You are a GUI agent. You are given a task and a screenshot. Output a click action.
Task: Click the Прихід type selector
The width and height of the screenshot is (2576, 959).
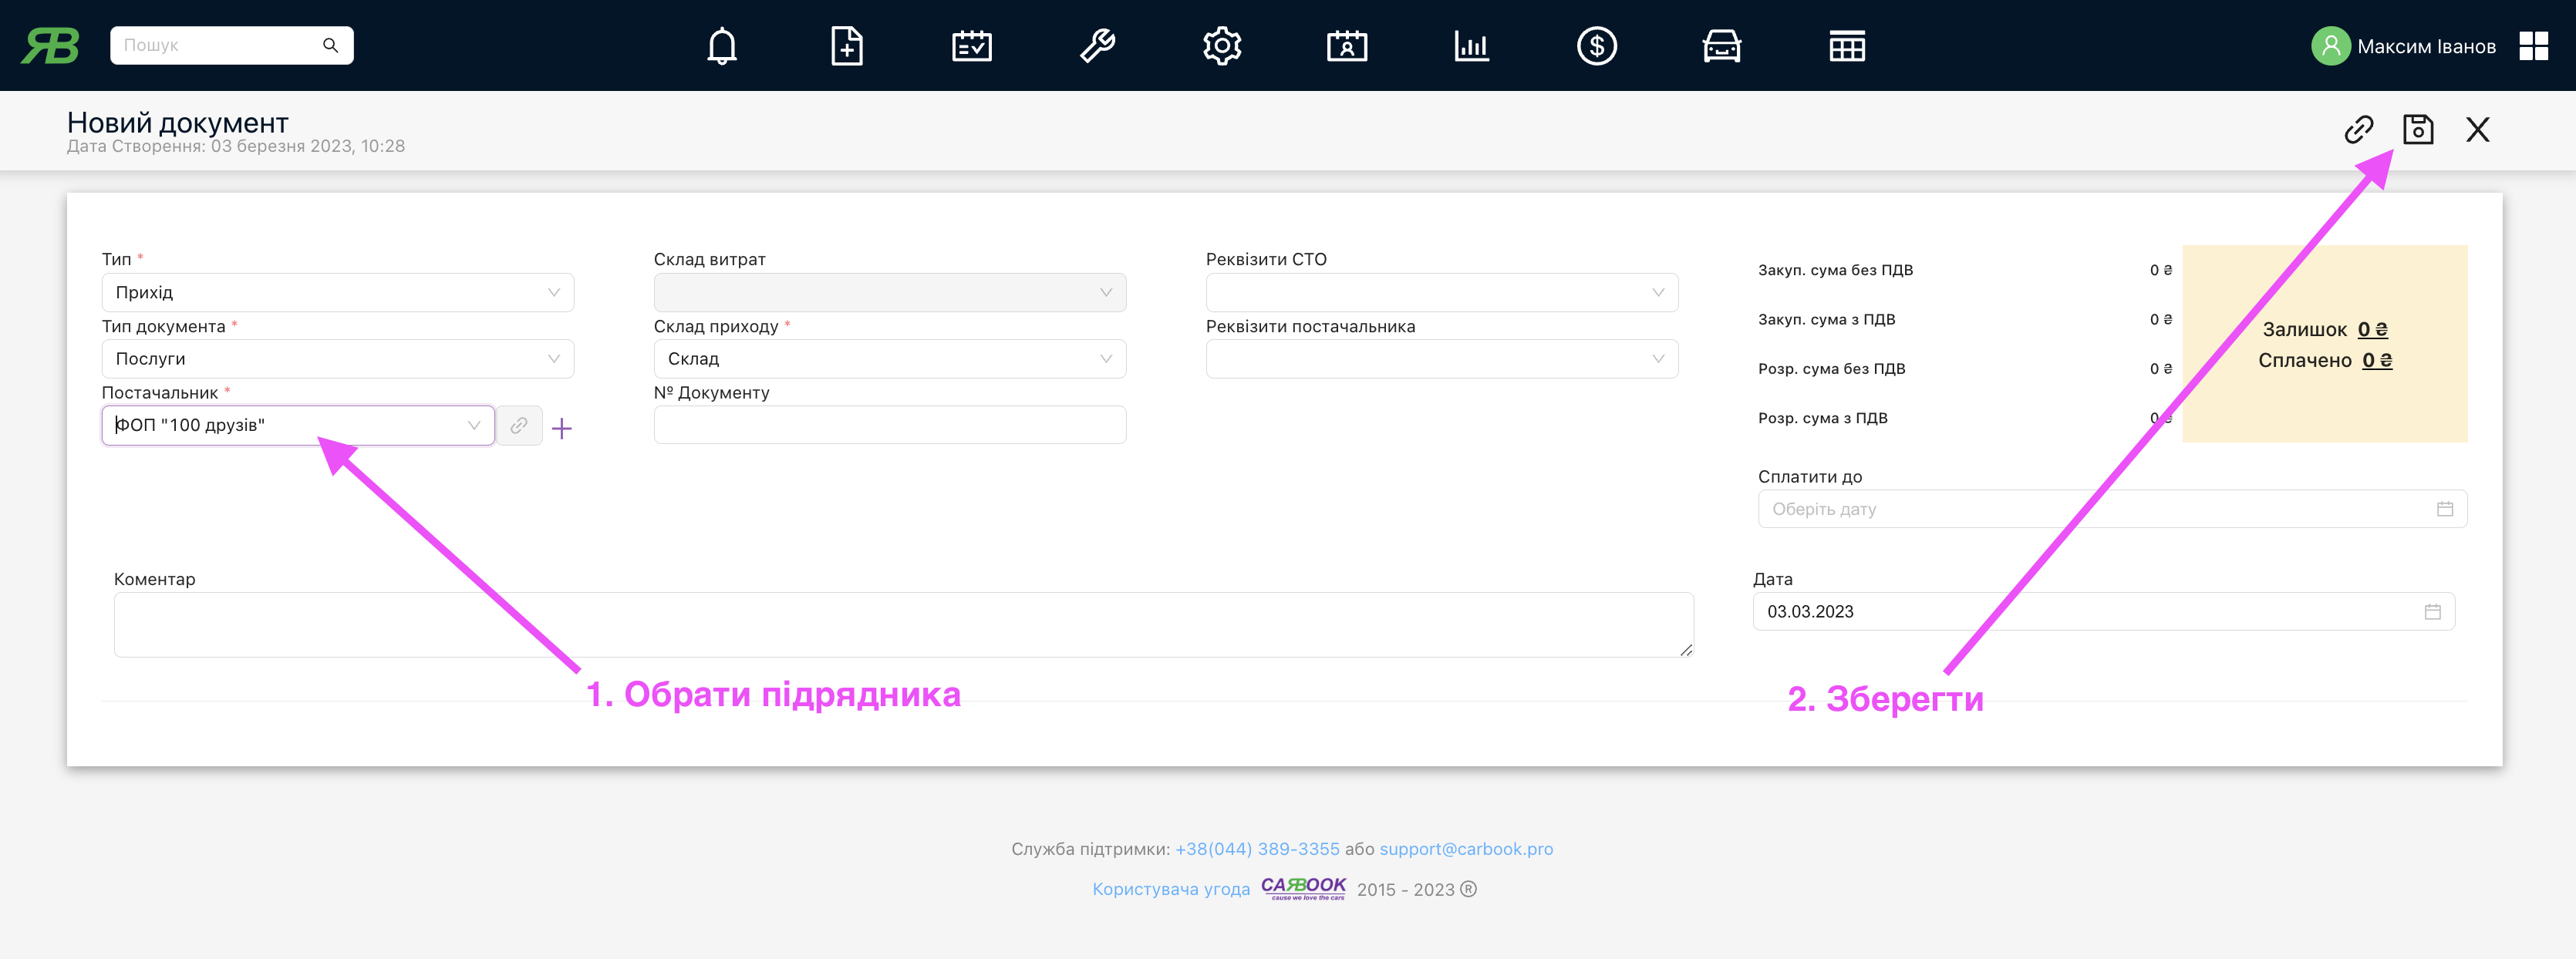[335, 292]
